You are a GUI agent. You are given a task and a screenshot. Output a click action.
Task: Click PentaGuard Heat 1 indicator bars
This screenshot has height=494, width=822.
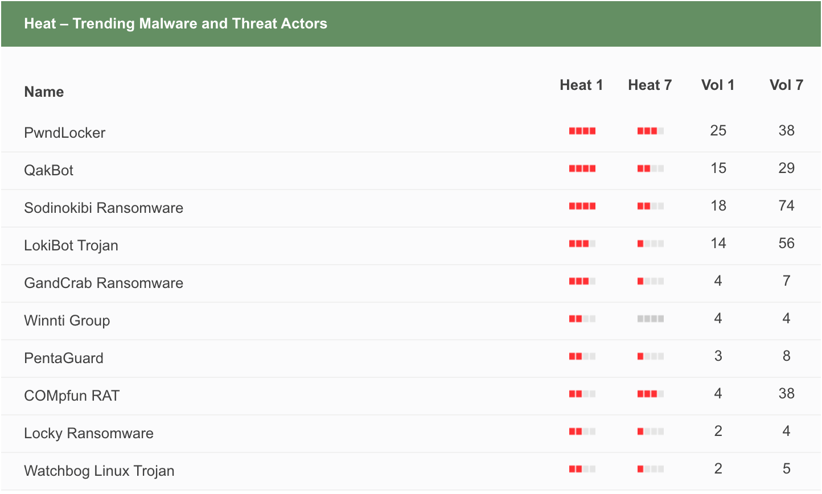point(582,356)
